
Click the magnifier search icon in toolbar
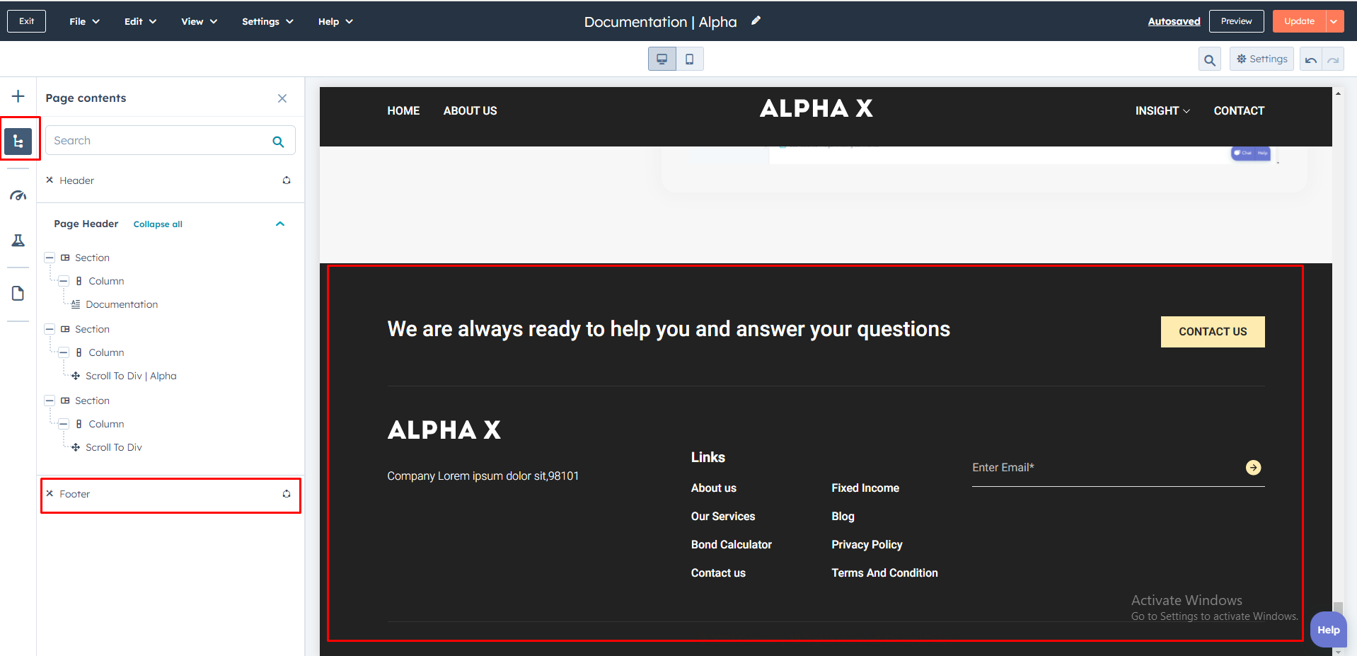click(1210, 60)
